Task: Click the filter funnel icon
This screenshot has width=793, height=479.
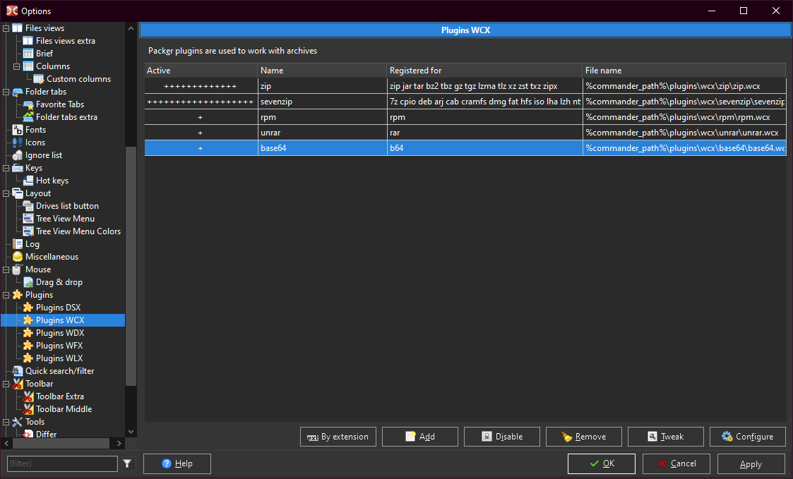Action: tap(127, 463)
